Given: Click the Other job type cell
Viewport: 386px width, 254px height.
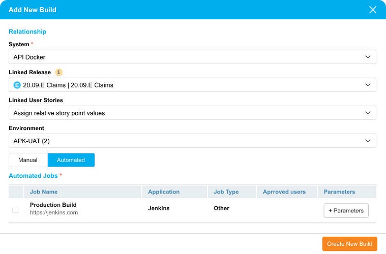Looking at the screenshot, I should 221,208.
